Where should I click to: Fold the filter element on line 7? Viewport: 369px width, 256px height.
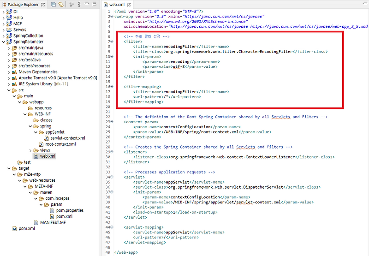(112, 42)
